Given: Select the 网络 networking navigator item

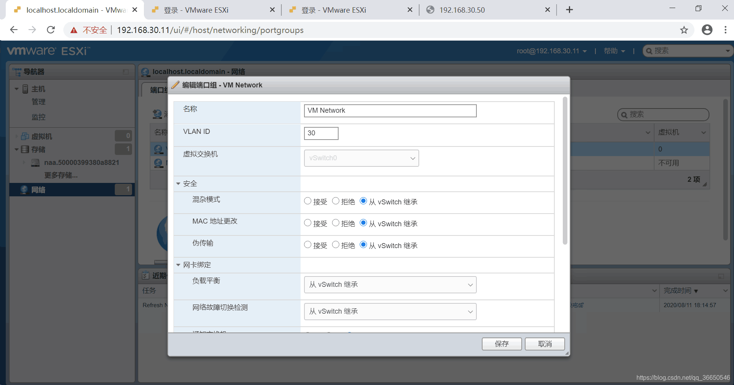Looking at the screenshot, I should click(72, 190).
